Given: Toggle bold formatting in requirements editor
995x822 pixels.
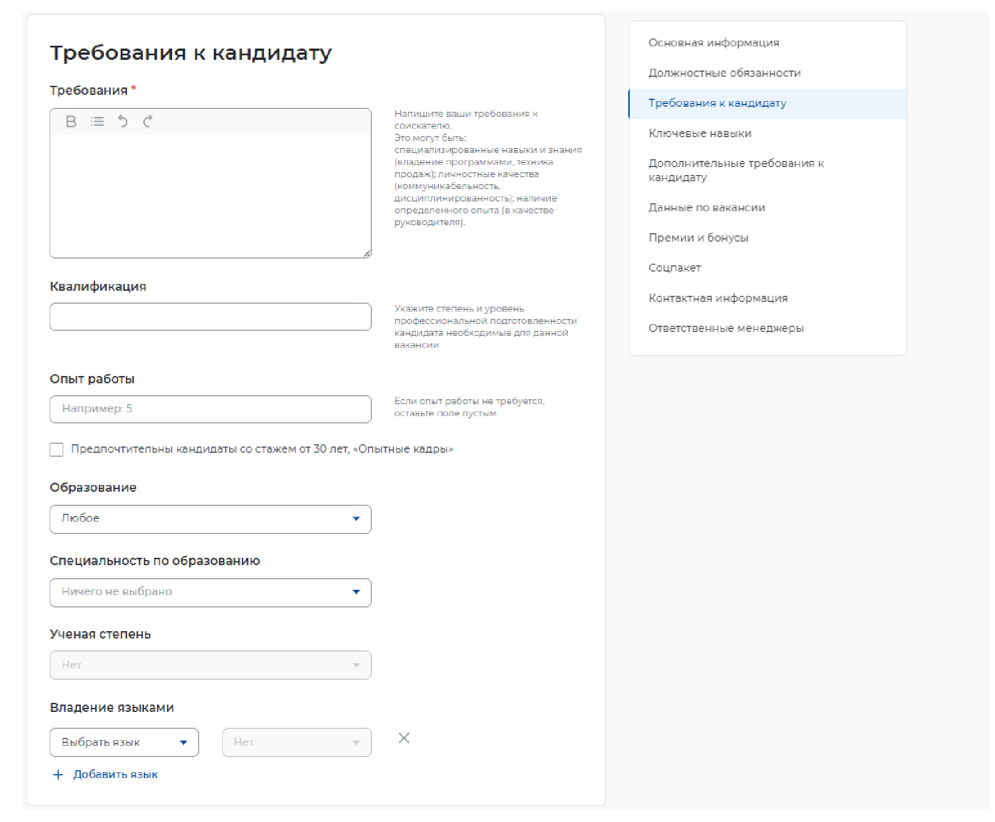Looking at the screenshot, I should point(71,121).
